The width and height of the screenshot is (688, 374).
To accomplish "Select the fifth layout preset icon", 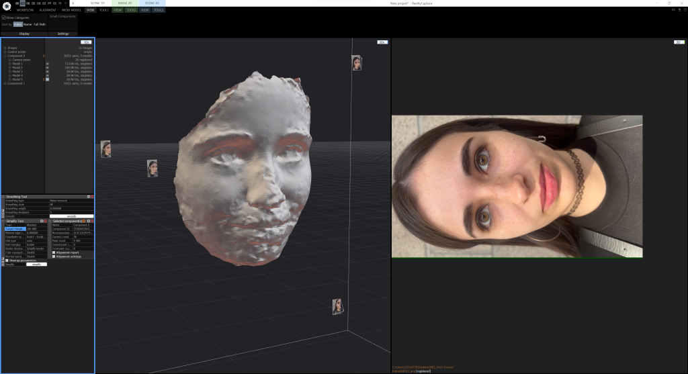I will 38,3.
